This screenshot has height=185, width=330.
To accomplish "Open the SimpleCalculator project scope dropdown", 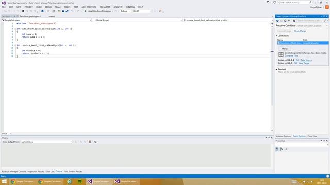I will pyautogui.click(x=46, y=20).
